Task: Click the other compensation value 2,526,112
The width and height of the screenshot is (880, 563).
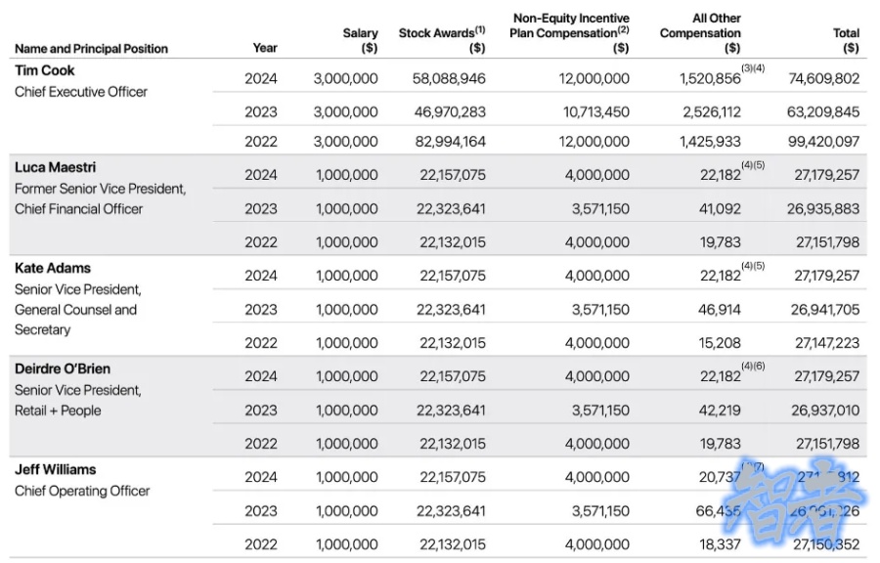Action: tap(712, 112)
